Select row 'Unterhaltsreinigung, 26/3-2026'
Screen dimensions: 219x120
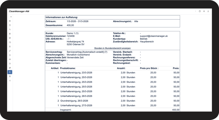[112, 96]
